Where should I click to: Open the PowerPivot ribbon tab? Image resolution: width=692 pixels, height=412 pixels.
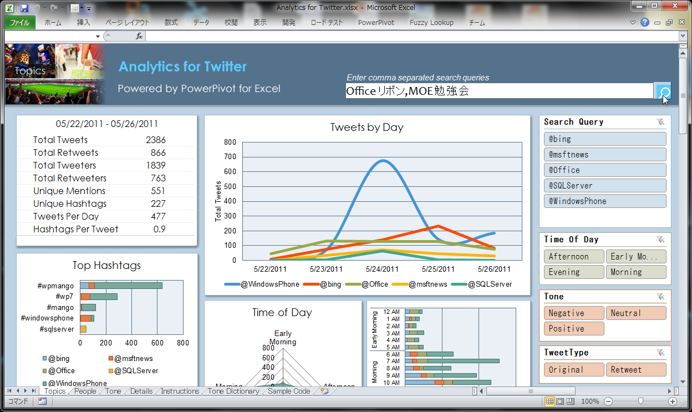376,23
